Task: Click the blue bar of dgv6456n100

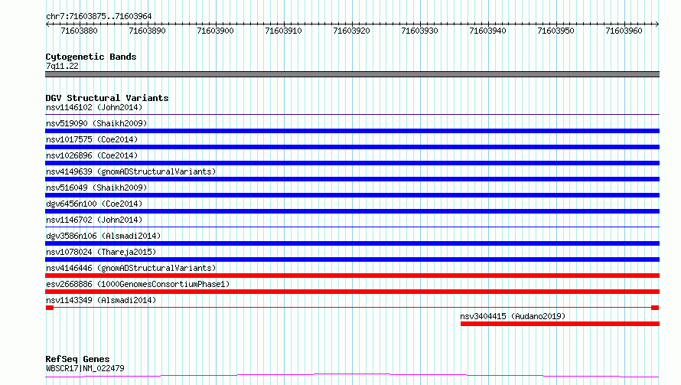Action: 352,211
